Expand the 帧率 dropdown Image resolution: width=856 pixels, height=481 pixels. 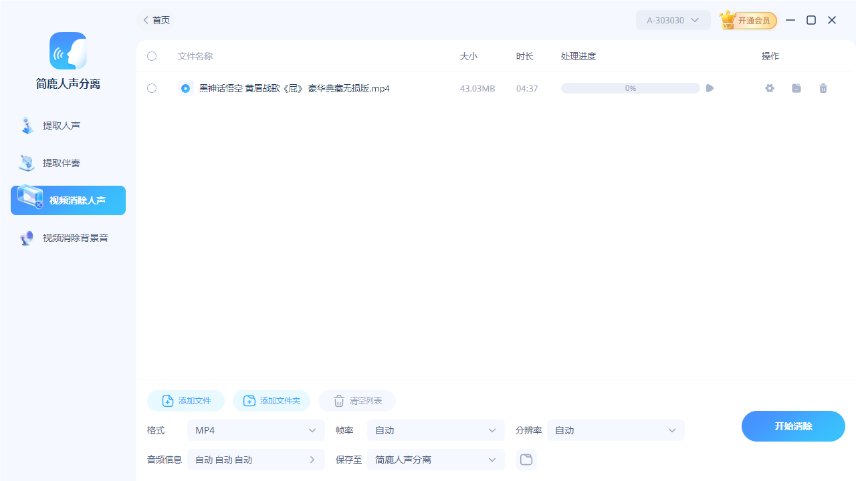[435, 430]
